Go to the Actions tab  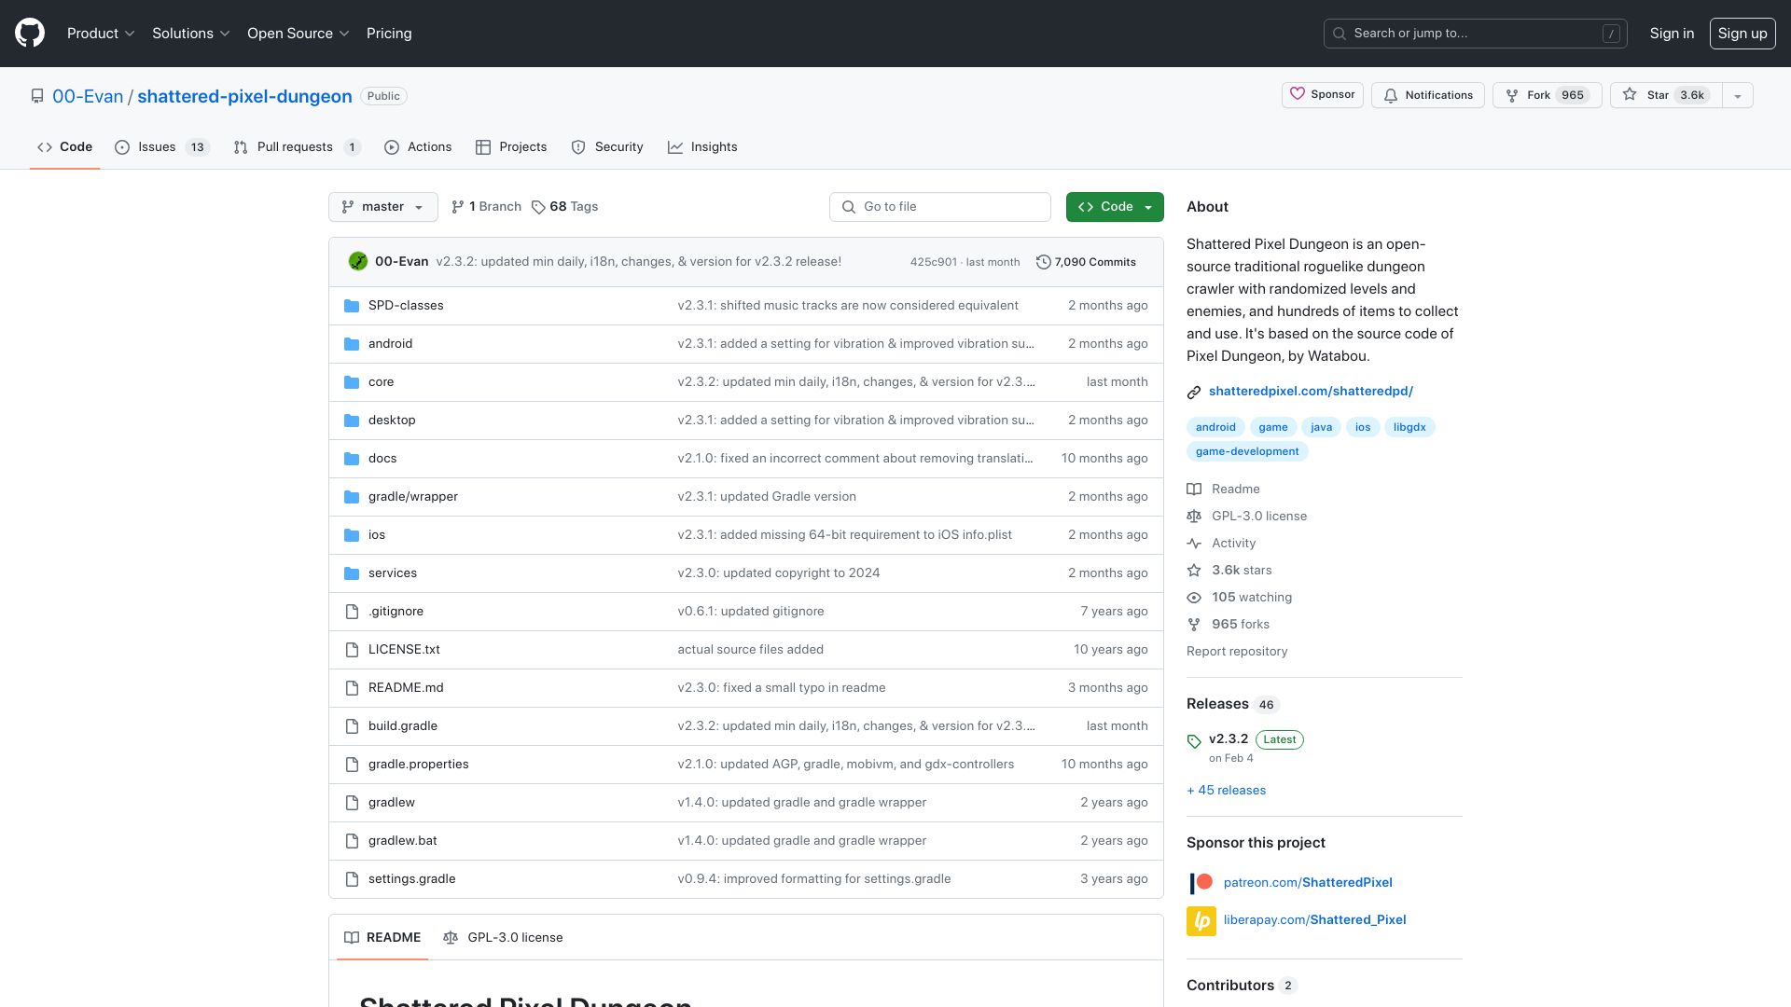pyautogui.click(x=418, y=147)
